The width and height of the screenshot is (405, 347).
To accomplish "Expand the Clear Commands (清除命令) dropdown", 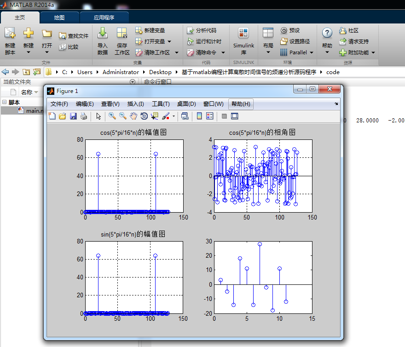I will (223, 52).
